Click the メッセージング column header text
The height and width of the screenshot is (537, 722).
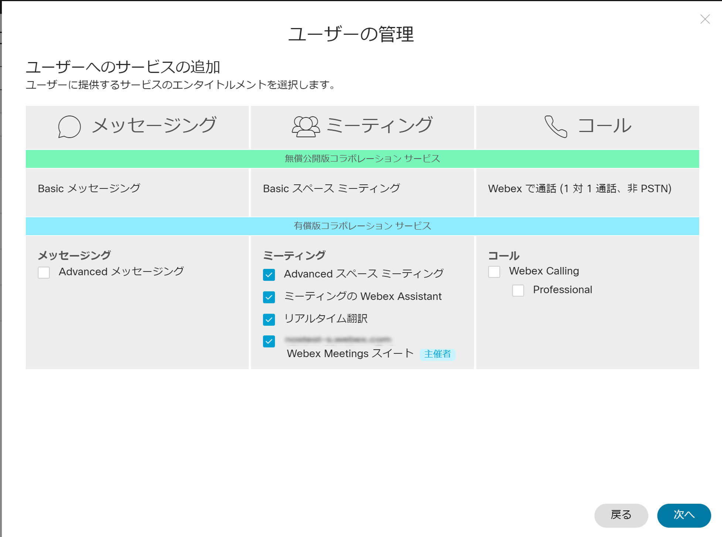click(154, 126)
